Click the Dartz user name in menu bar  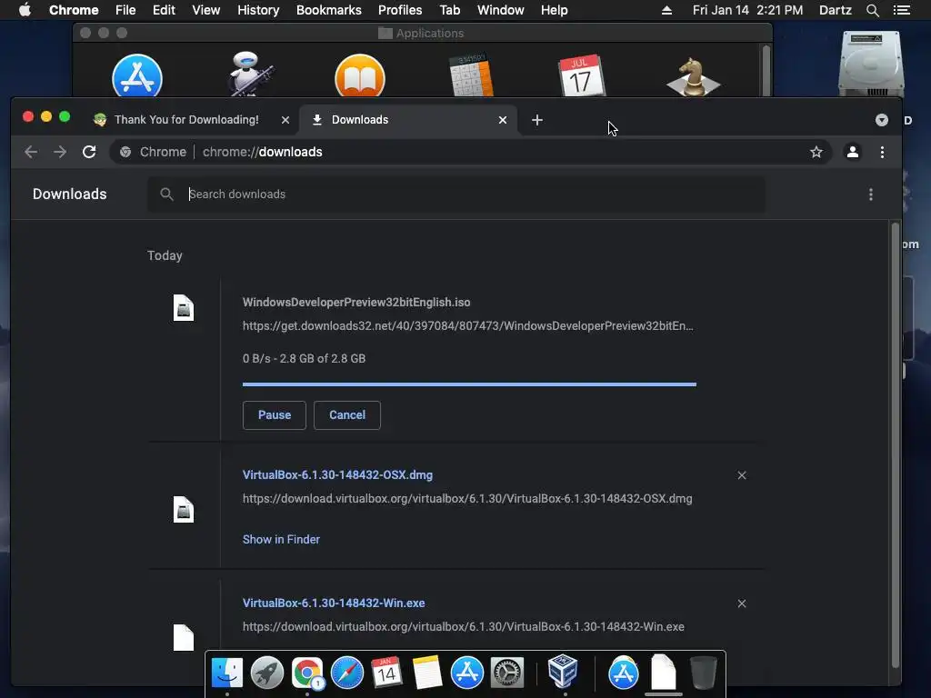pyautogui.click(x=835, y=10)
